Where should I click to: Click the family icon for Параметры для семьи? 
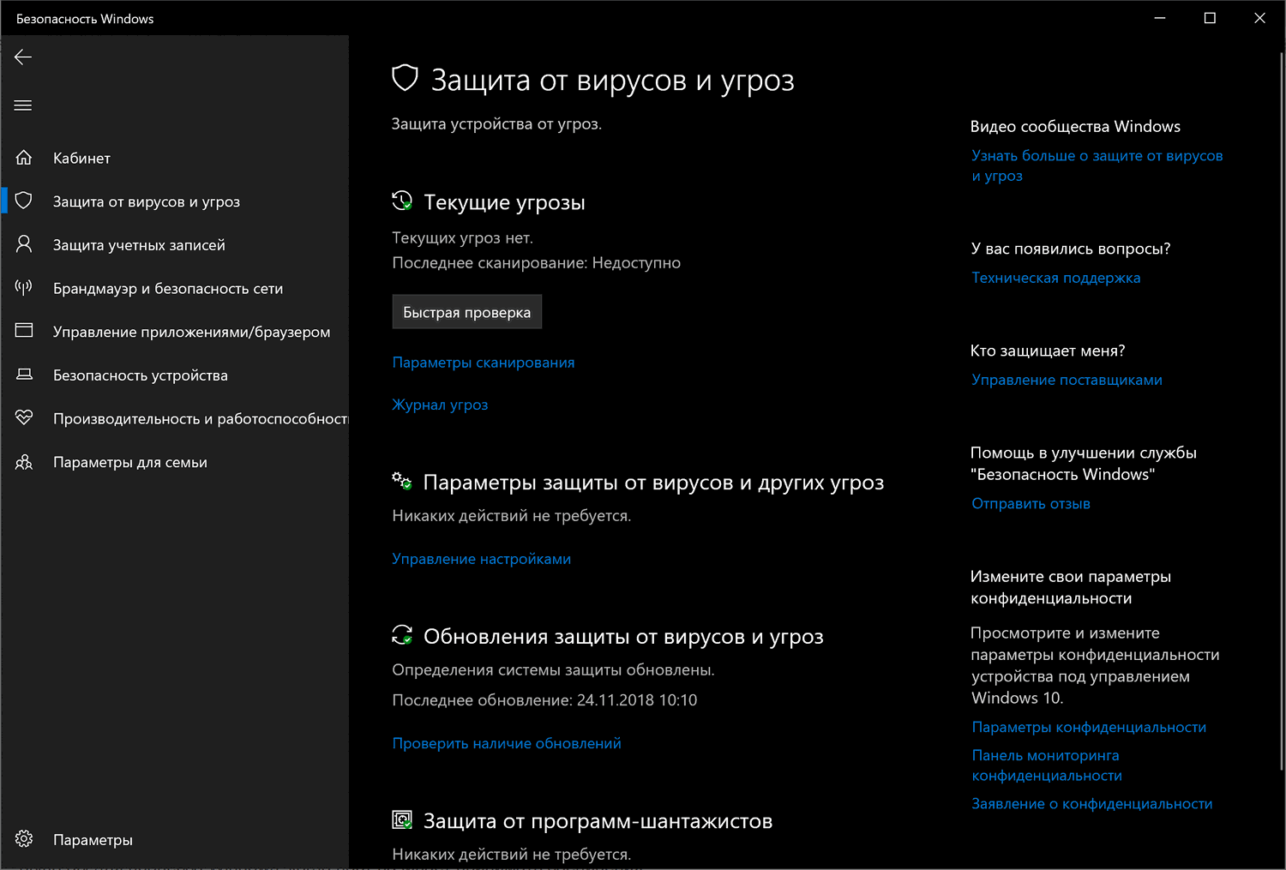pyautogui.click(x=24, y=462)
